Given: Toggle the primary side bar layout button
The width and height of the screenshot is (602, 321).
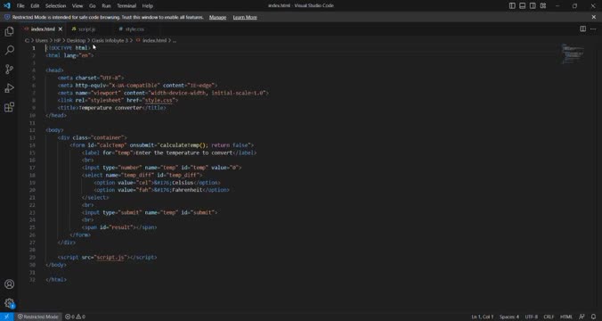Looking at the screenshot, I should pos(512,5).
